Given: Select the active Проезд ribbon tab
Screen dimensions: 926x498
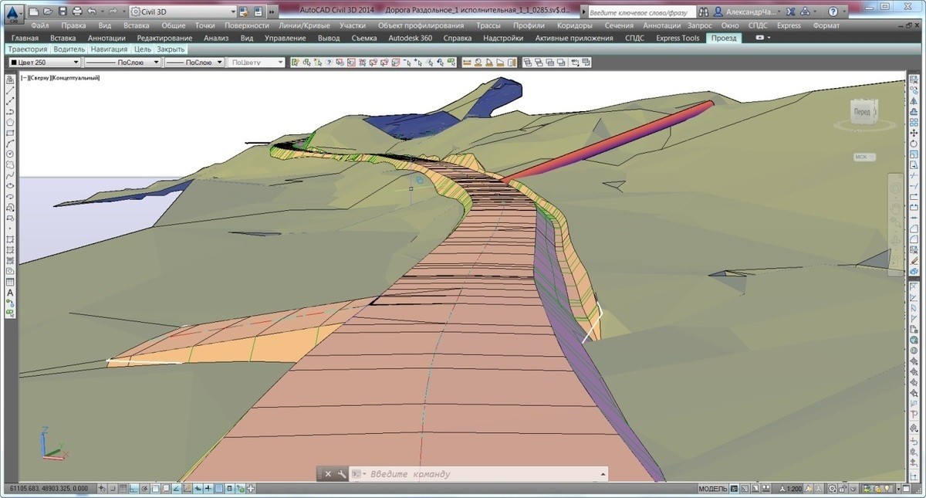Looking at the screenshot, I should [724, 38].
